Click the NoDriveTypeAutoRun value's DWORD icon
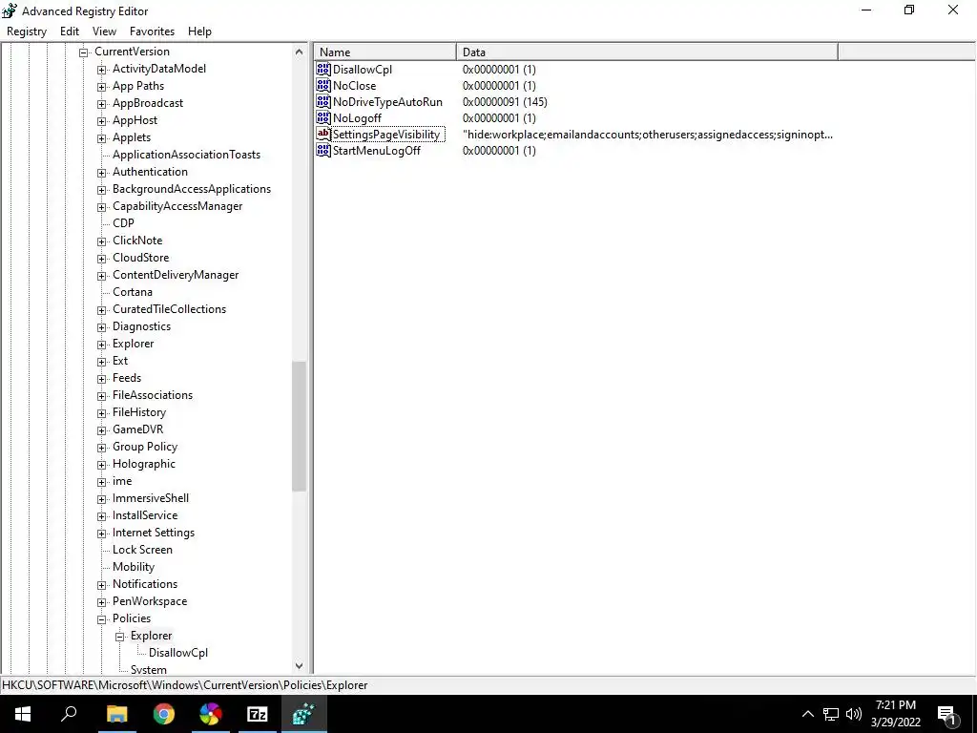 pos(323,101)
